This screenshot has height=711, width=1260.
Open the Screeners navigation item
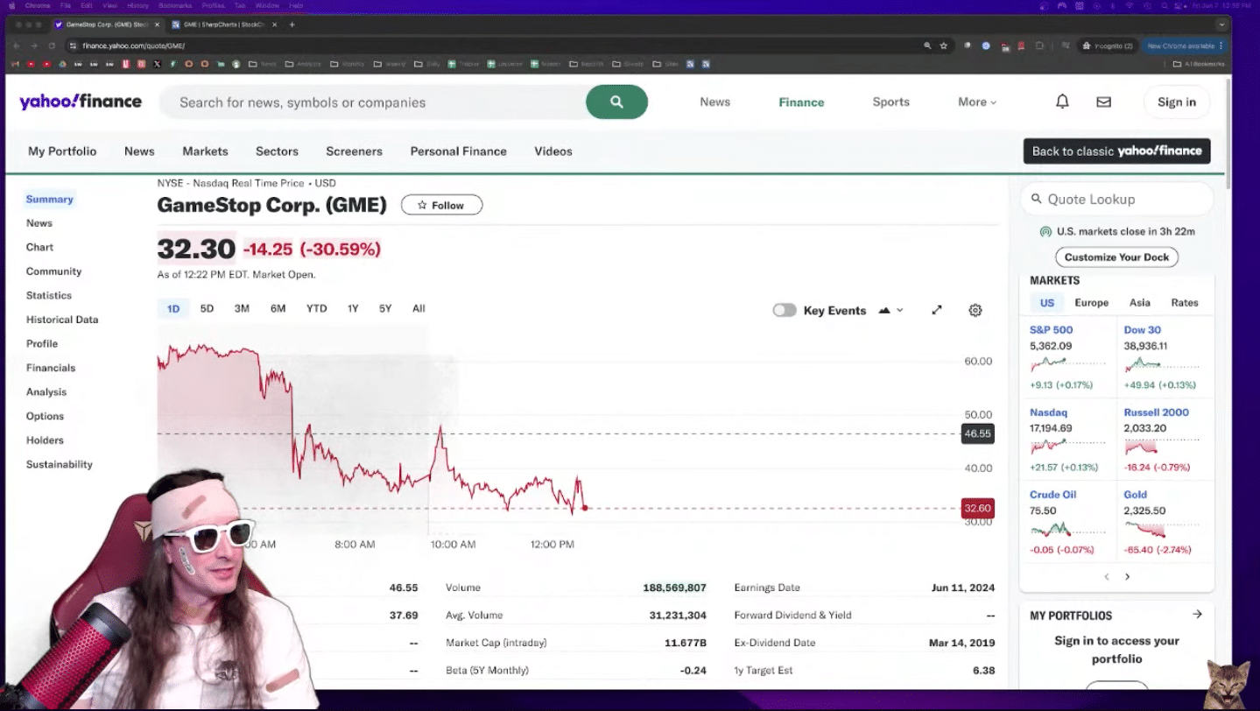click(354, 151)
